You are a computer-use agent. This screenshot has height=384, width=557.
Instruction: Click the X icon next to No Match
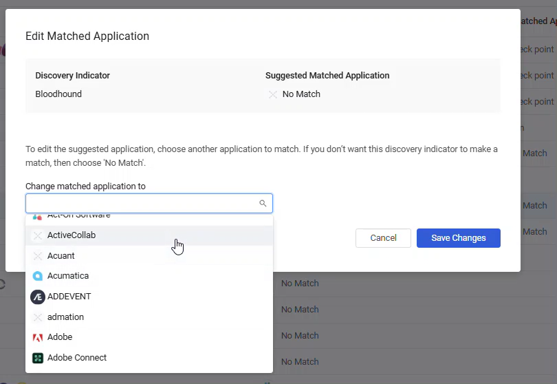click(273, 94)
